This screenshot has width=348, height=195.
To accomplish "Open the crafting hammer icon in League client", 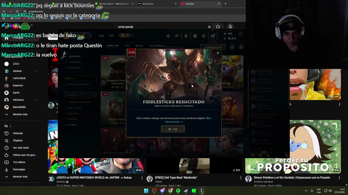I will 204,36.
